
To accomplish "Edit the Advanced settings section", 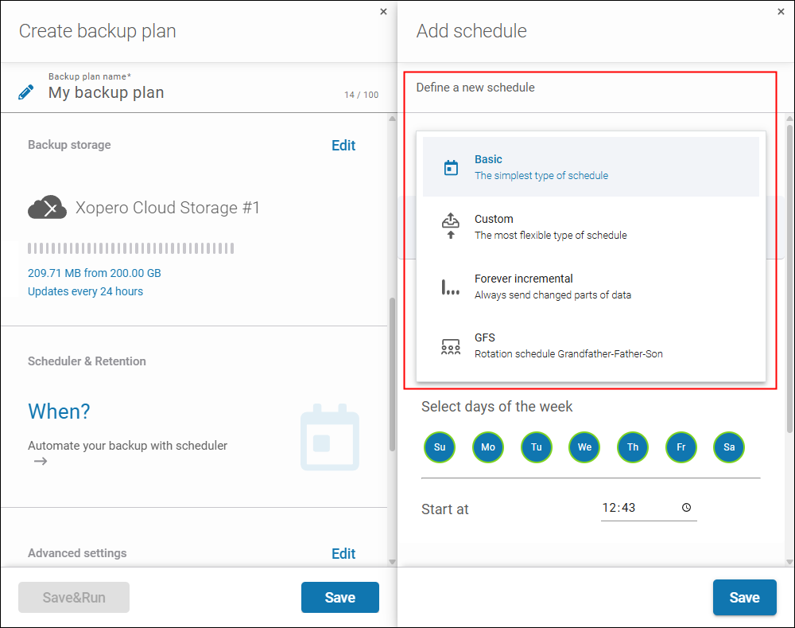I will pyautogui.click(x=343, y=554).
